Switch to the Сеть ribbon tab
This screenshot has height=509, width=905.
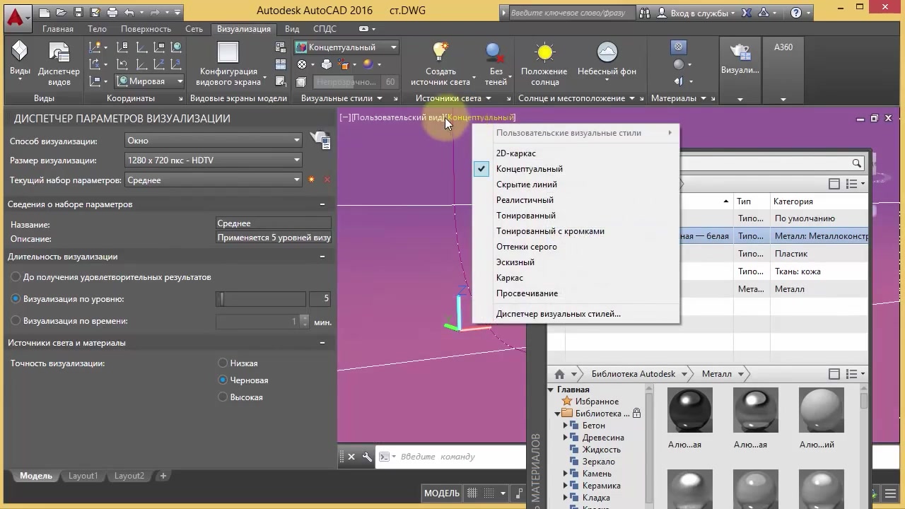pos(194,29)
